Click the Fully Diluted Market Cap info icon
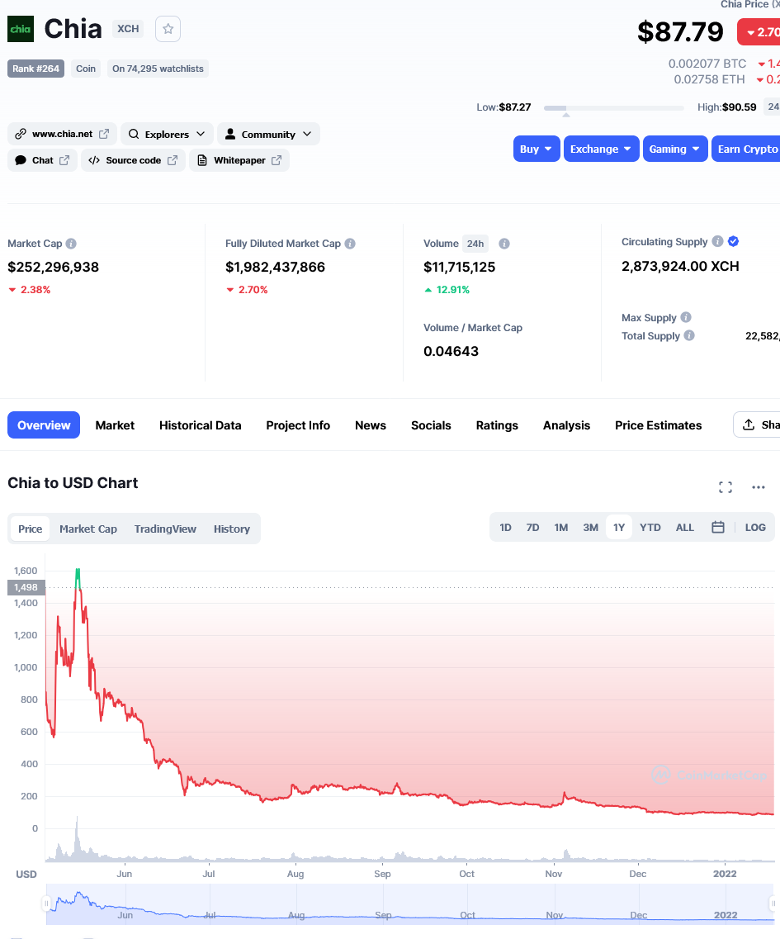Screen dimensions: 780x939 [350, 244]
